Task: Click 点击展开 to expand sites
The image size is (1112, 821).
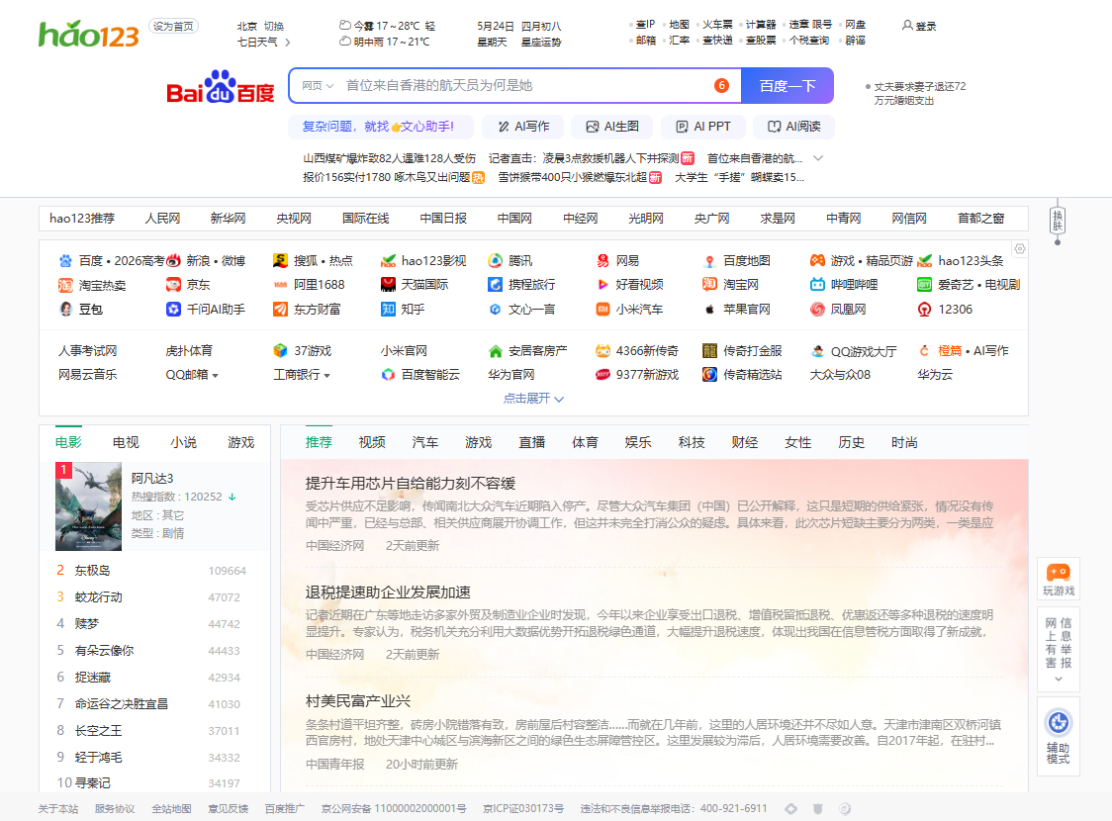Action: tap(533, 399)
